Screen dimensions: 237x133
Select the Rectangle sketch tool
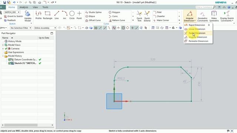pyautogui.click(x=48, y=15)
